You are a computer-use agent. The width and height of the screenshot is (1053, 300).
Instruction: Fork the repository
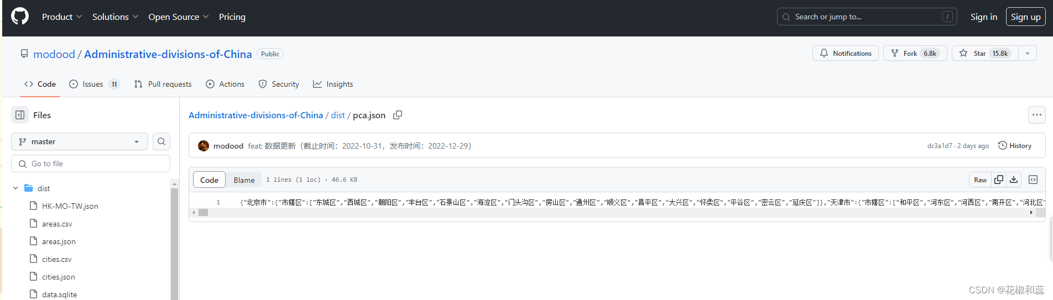point(915,53)
